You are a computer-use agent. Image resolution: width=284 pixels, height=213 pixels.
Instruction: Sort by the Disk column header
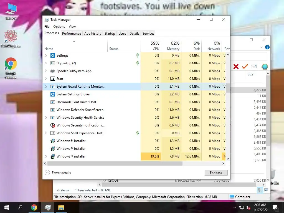coord(191,46)
